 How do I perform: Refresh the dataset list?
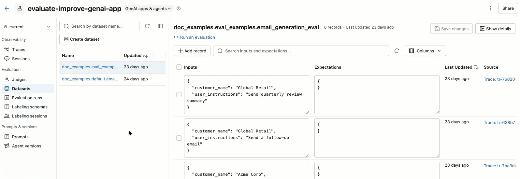147,26
